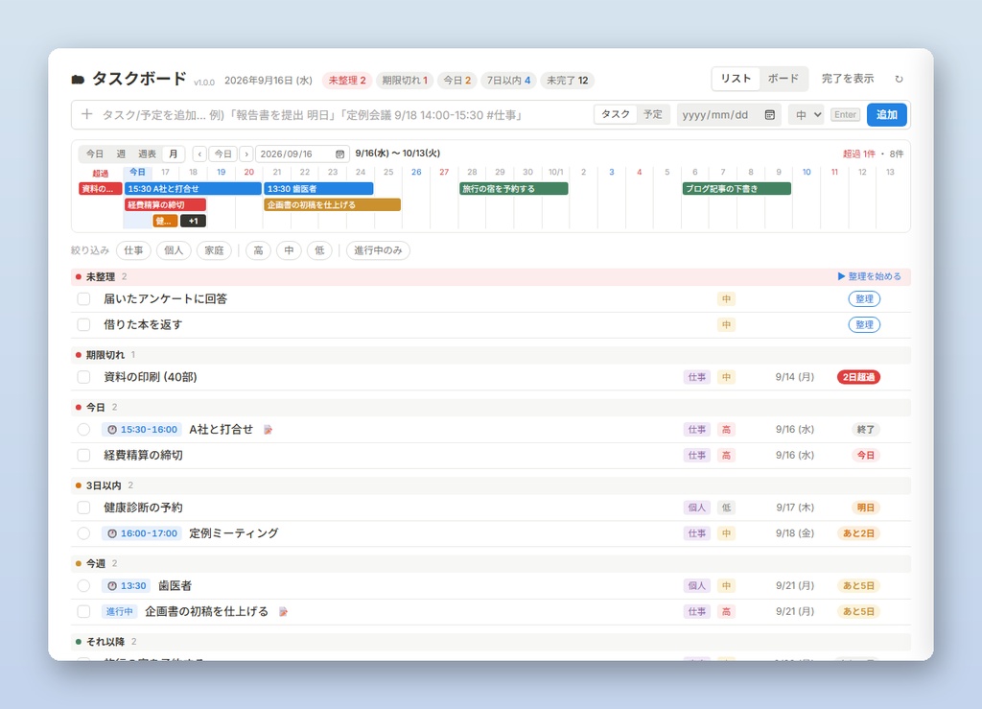Collapse the 今週 section header
The width and height of the screenshot is (982, 709).
pos(491,564)
